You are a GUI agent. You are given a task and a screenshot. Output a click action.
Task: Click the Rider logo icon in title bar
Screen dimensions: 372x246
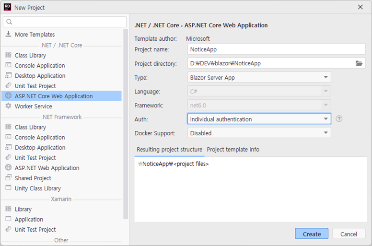point(7,7)
